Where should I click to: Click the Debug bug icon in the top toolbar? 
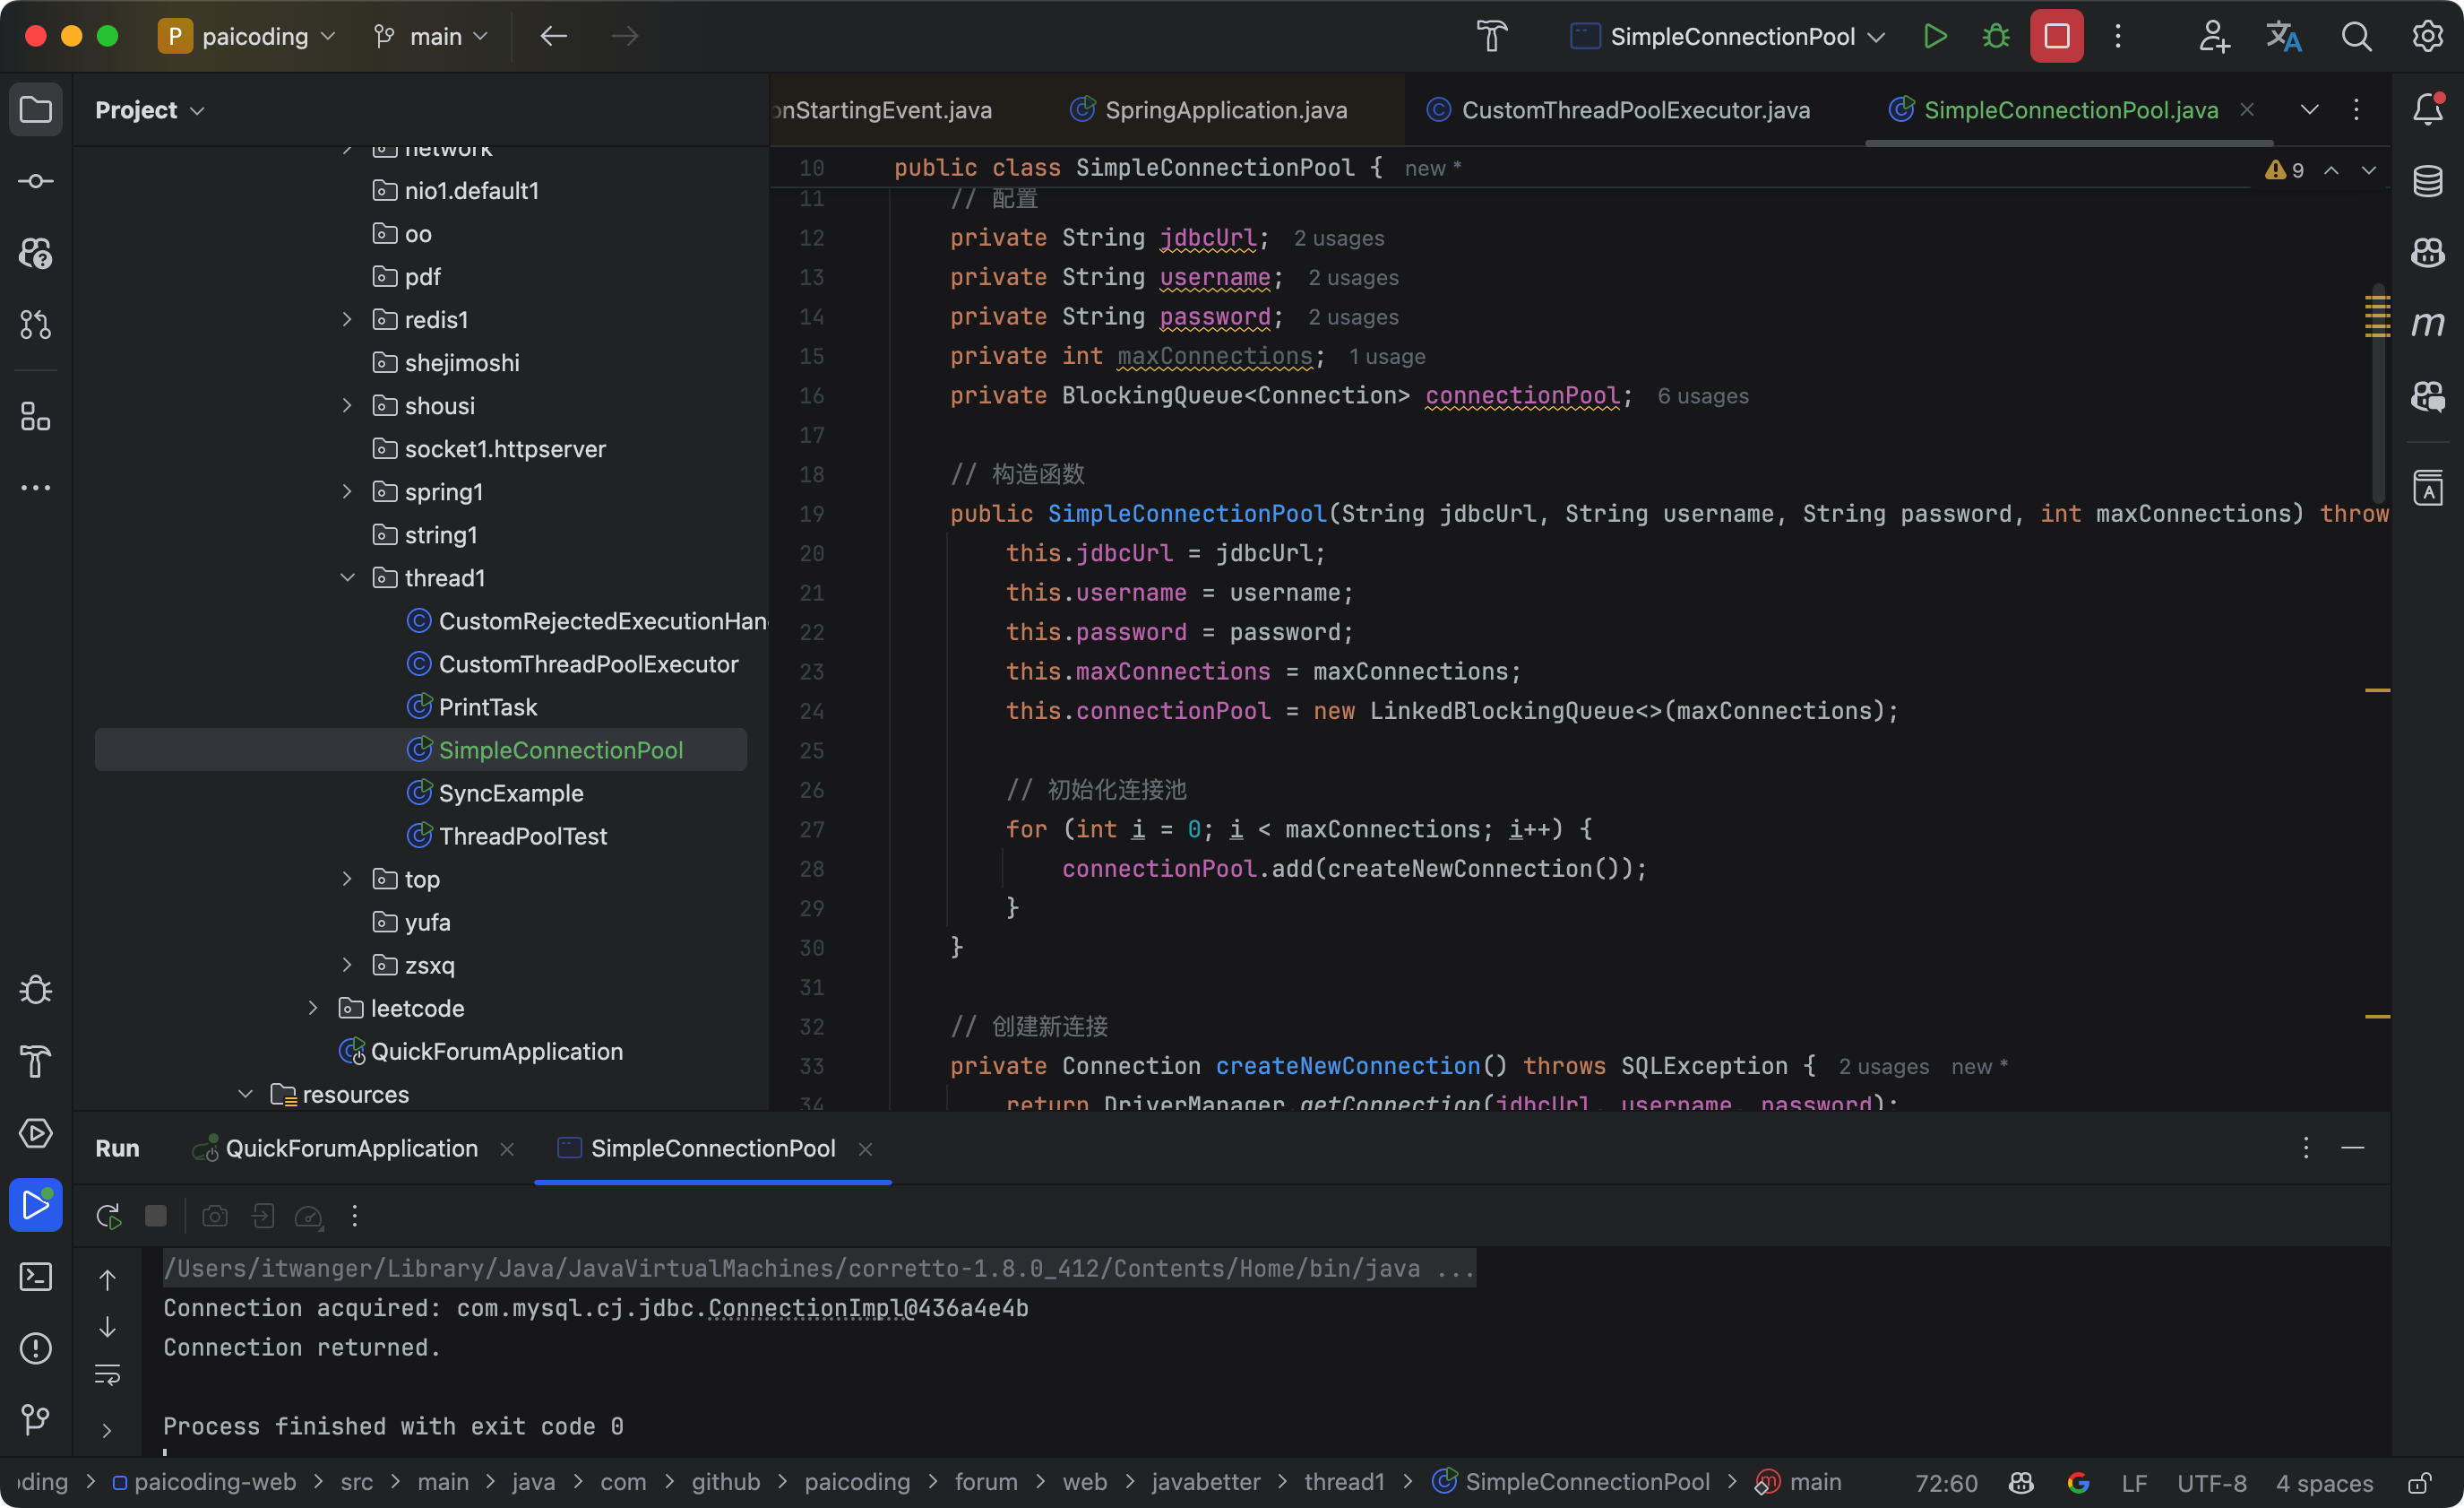pyautogui.click(x=1995, y=37)
